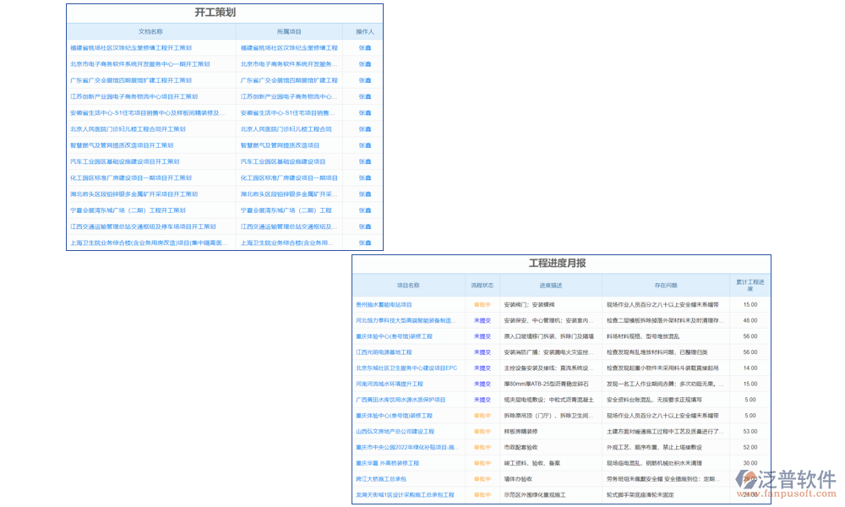Select progress value 53.00 in 山西弘文 row
The height and width of the screenshot is (507, 845).
point(750,432)
